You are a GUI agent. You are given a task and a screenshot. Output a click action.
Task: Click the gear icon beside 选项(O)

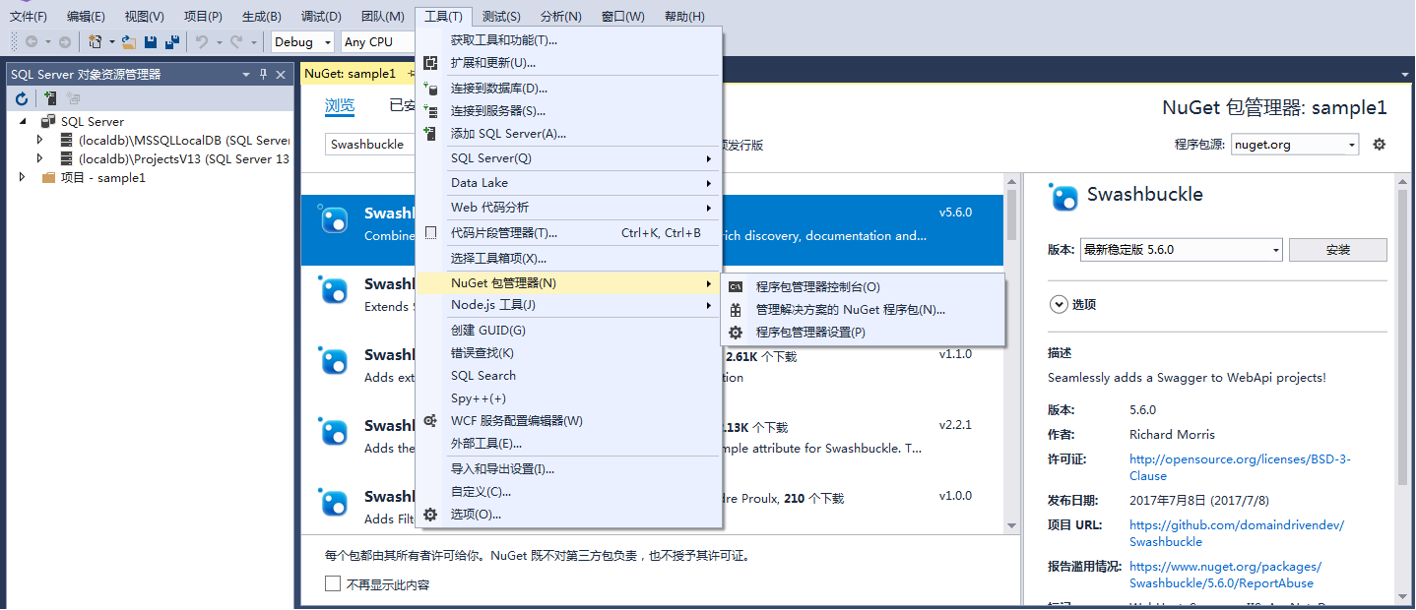430,515
